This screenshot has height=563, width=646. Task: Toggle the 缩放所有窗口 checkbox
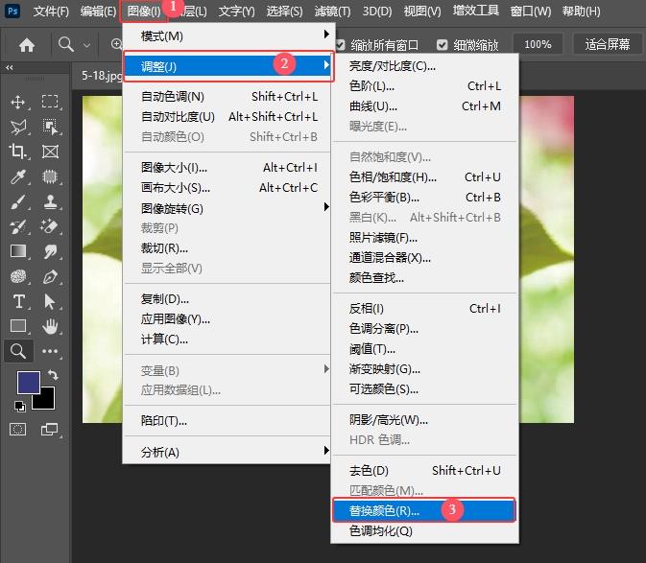[341, 44]
